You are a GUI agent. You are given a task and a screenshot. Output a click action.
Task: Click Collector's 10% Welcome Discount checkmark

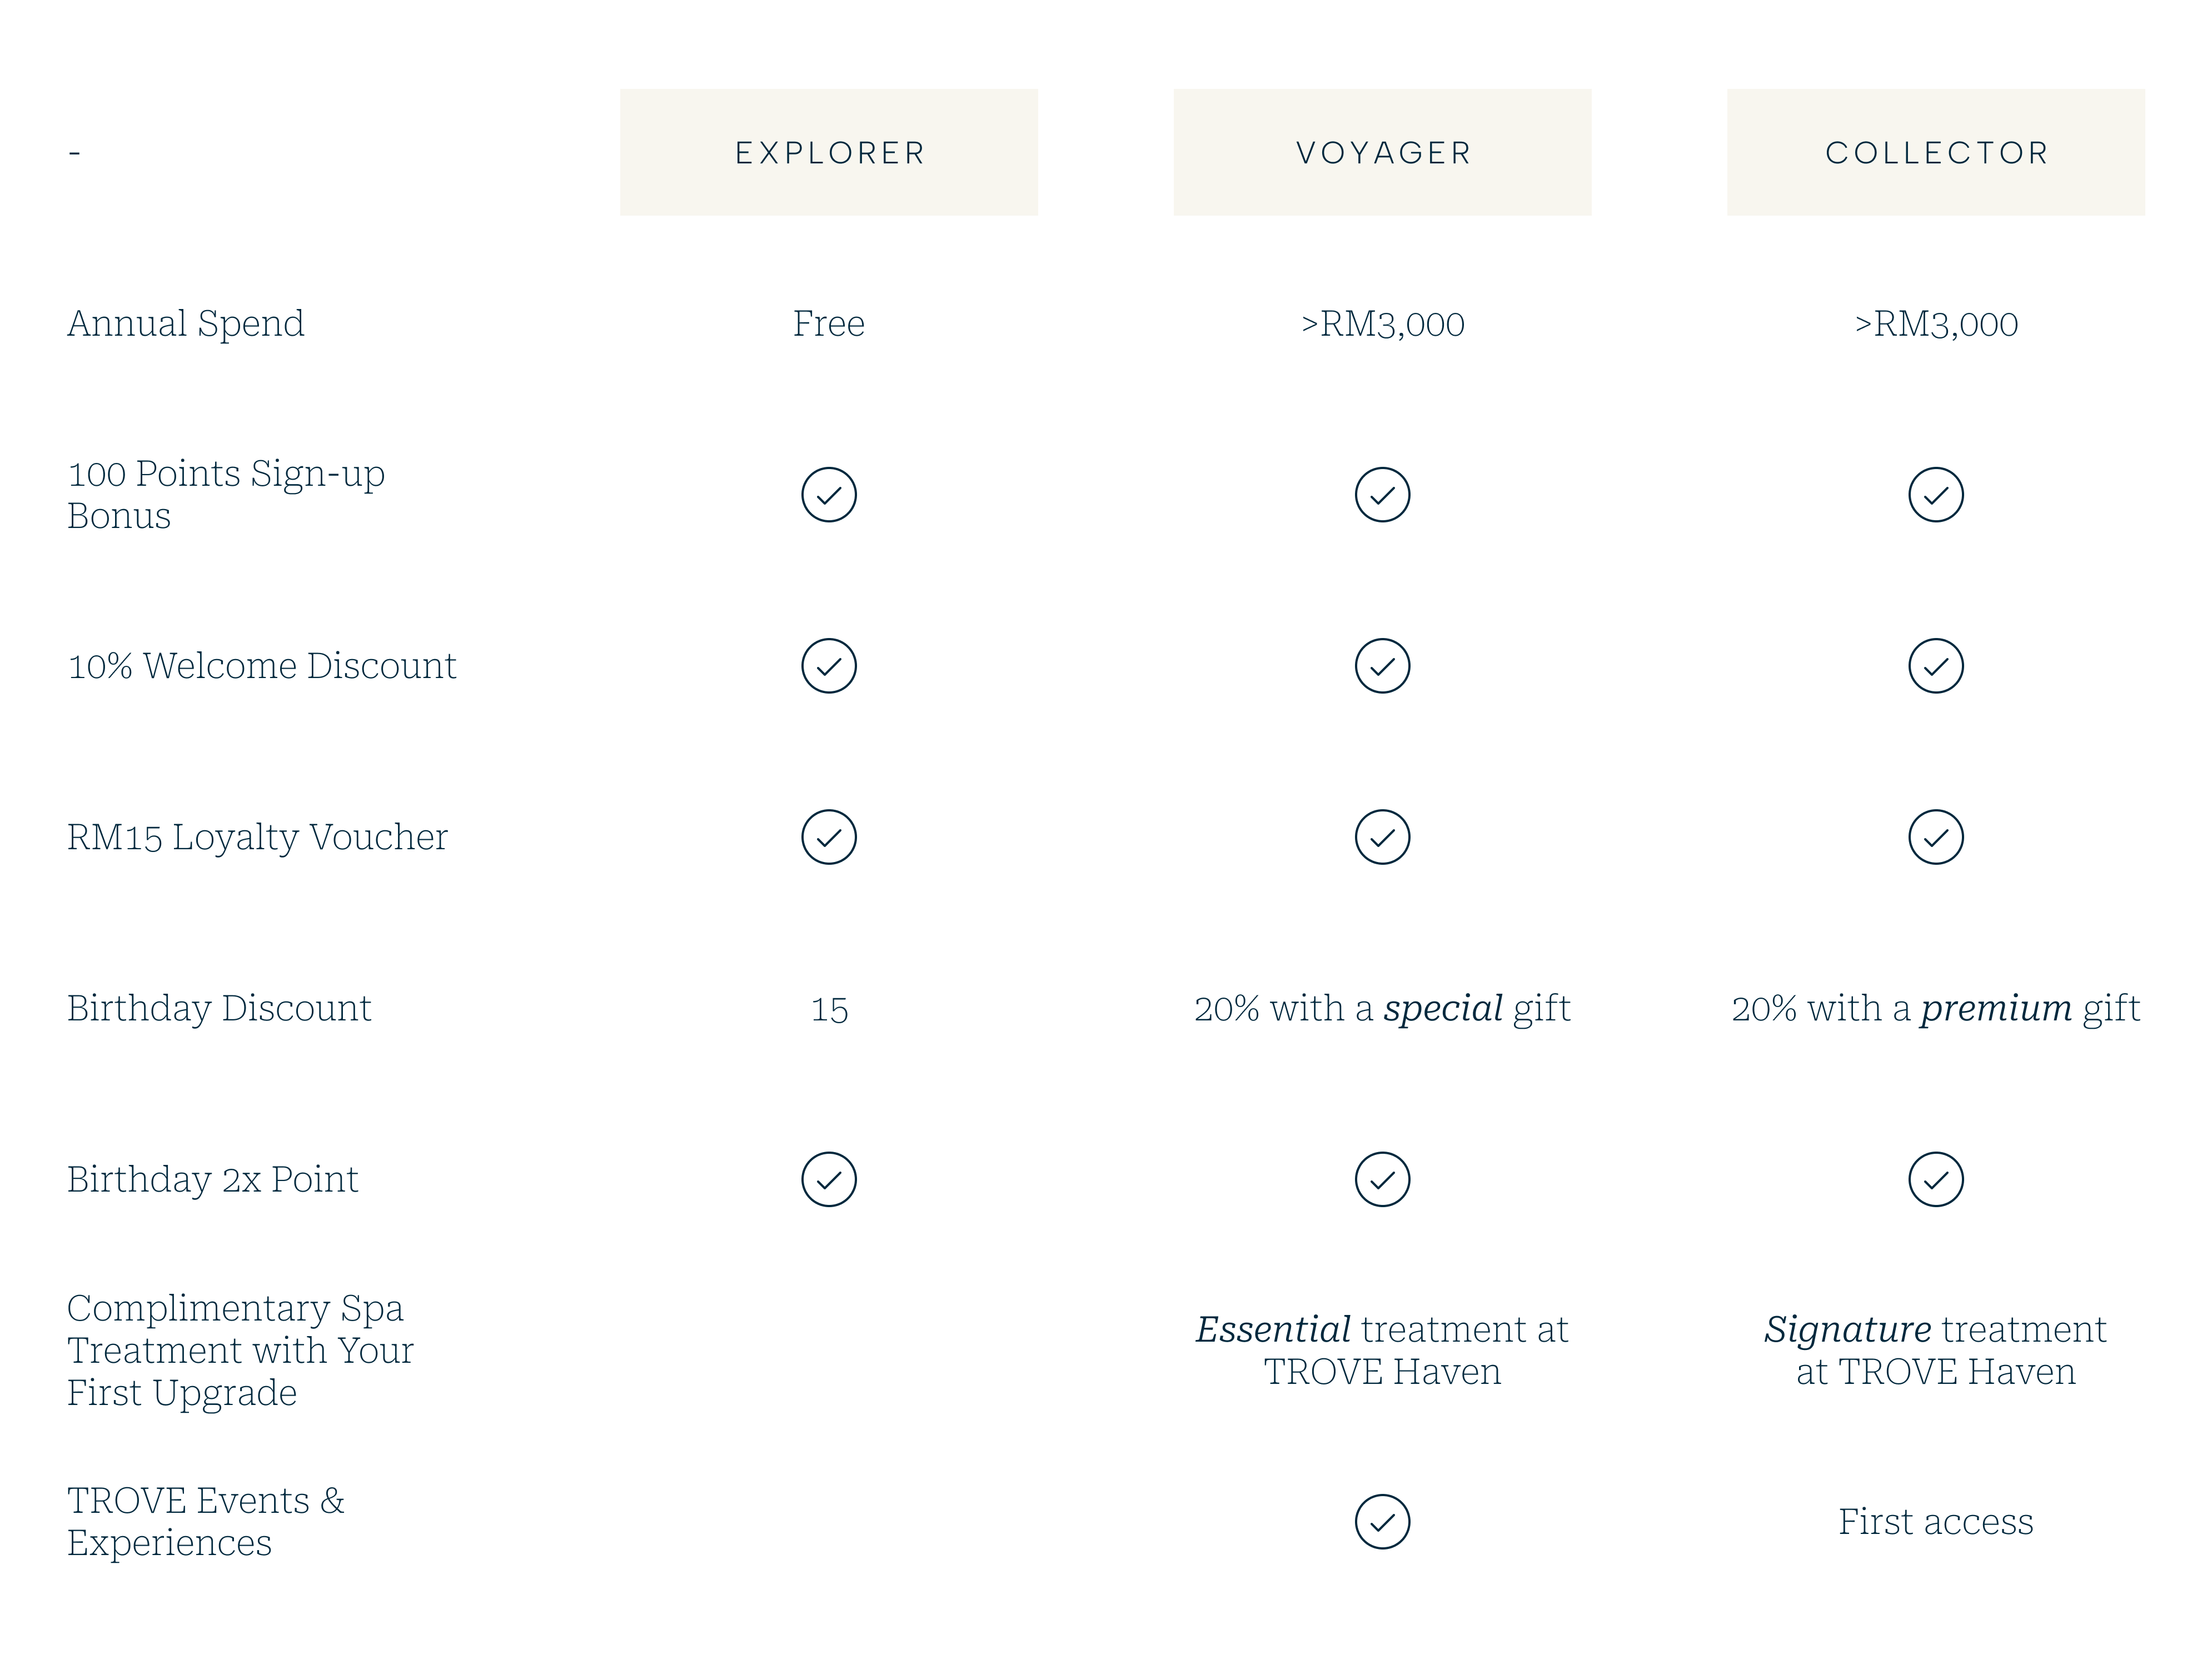pos(1936,666)
